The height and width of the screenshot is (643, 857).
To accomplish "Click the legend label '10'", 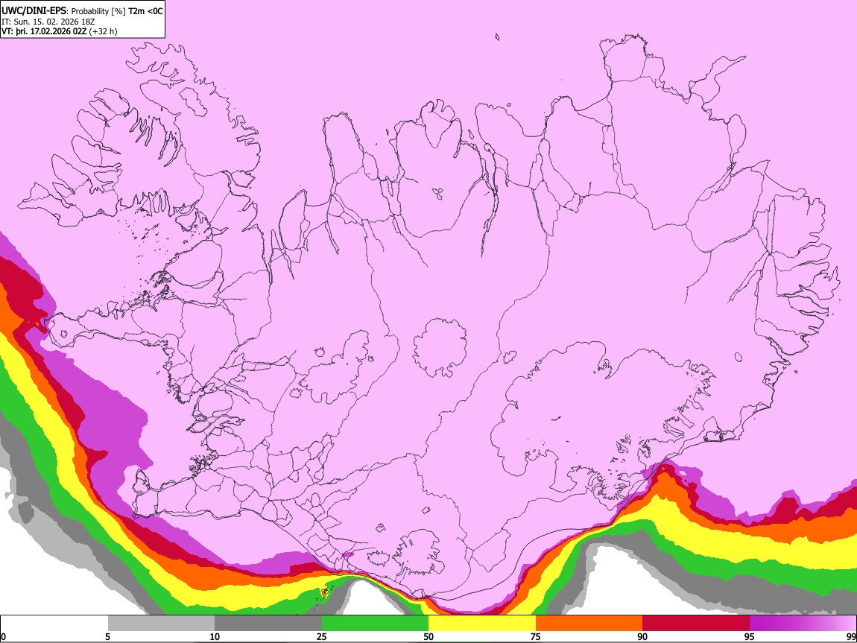I will click(x=215, y=637).
